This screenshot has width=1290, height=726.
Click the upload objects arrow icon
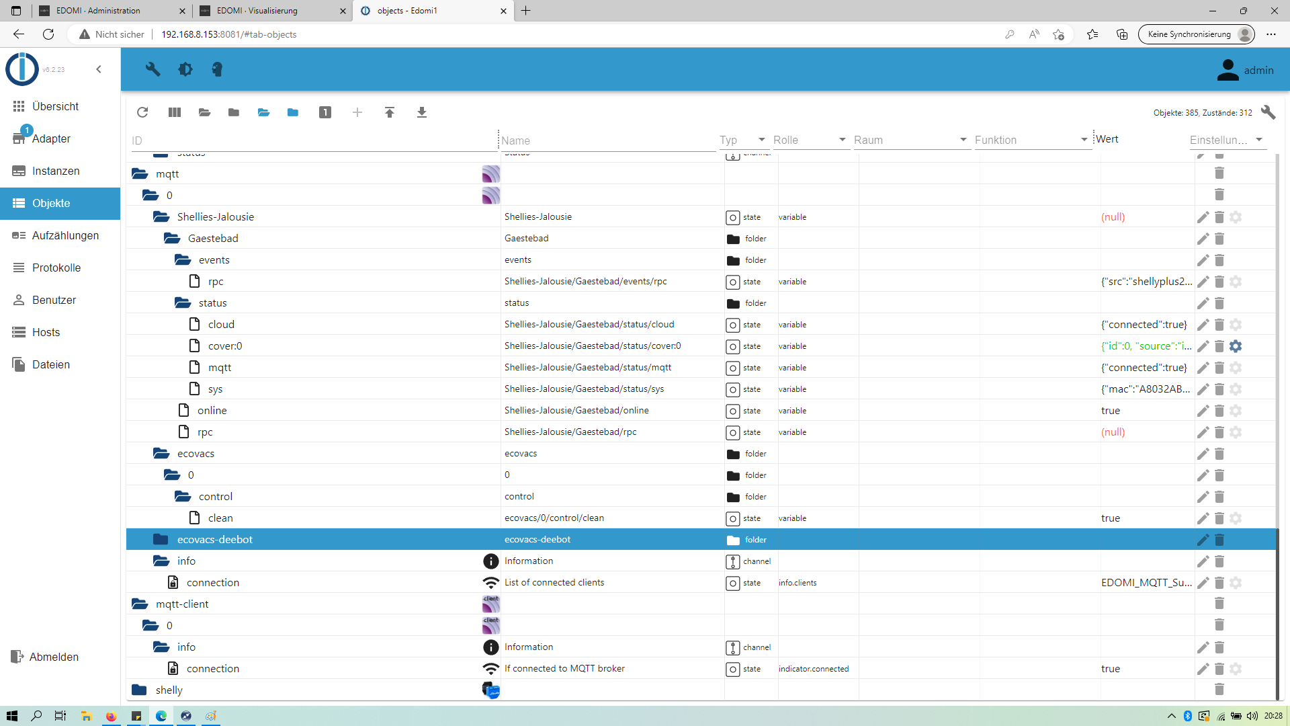point(390,112)
